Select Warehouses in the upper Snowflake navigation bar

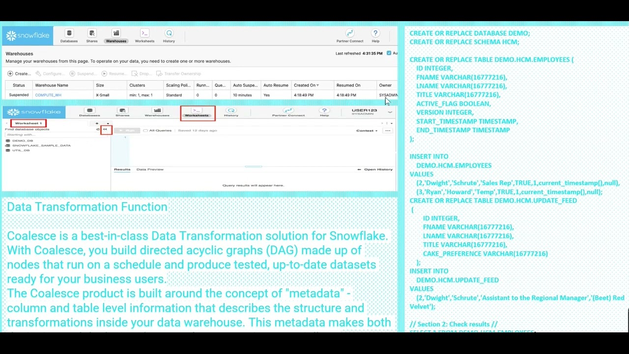click(116, 36)
